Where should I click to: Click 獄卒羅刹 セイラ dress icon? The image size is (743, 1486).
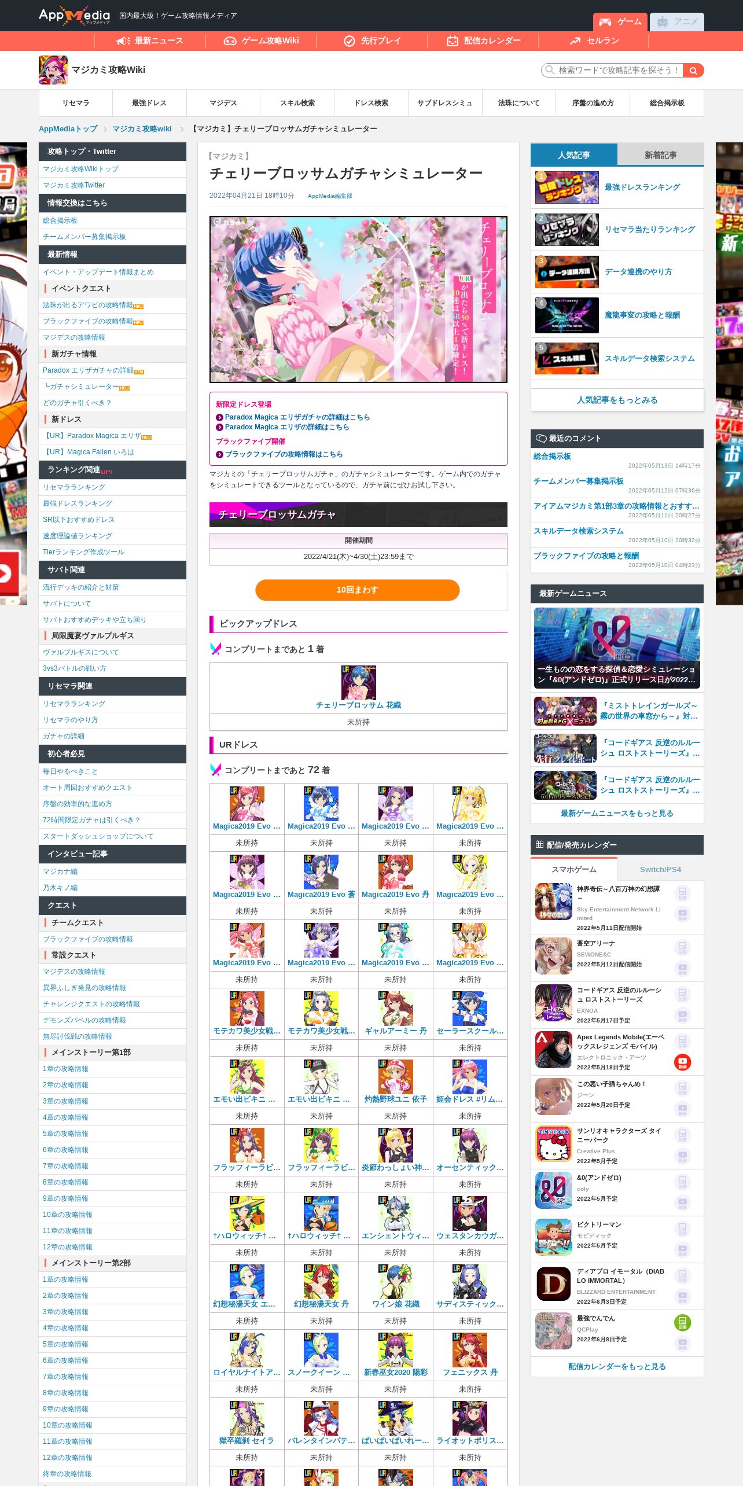tap(247, 1418)
